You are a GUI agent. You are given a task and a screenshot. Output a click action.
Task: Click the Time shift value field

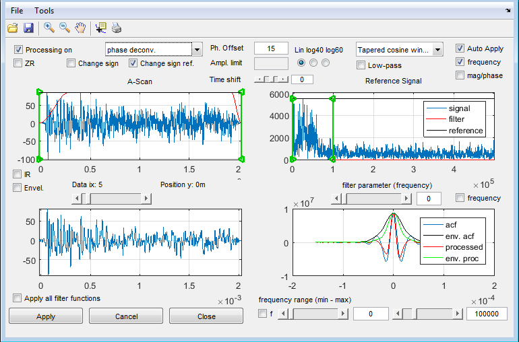tap(302, 79)
